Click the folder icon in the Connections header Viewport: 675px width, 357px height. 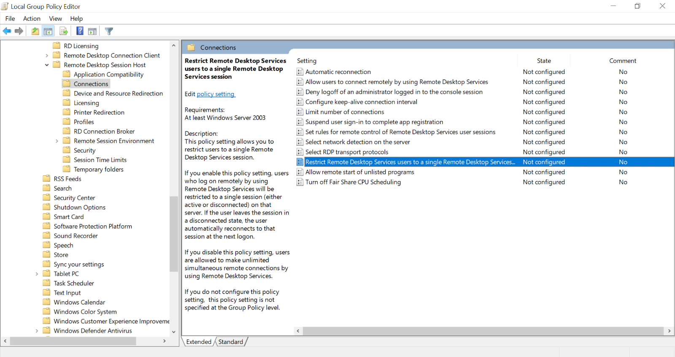point(191,47)
